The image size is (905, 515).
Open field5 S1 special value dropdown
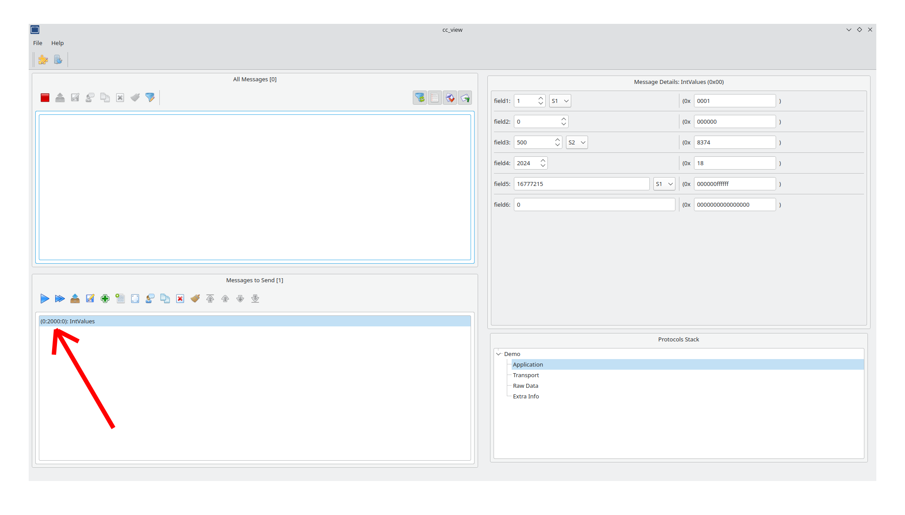[664, 184]
